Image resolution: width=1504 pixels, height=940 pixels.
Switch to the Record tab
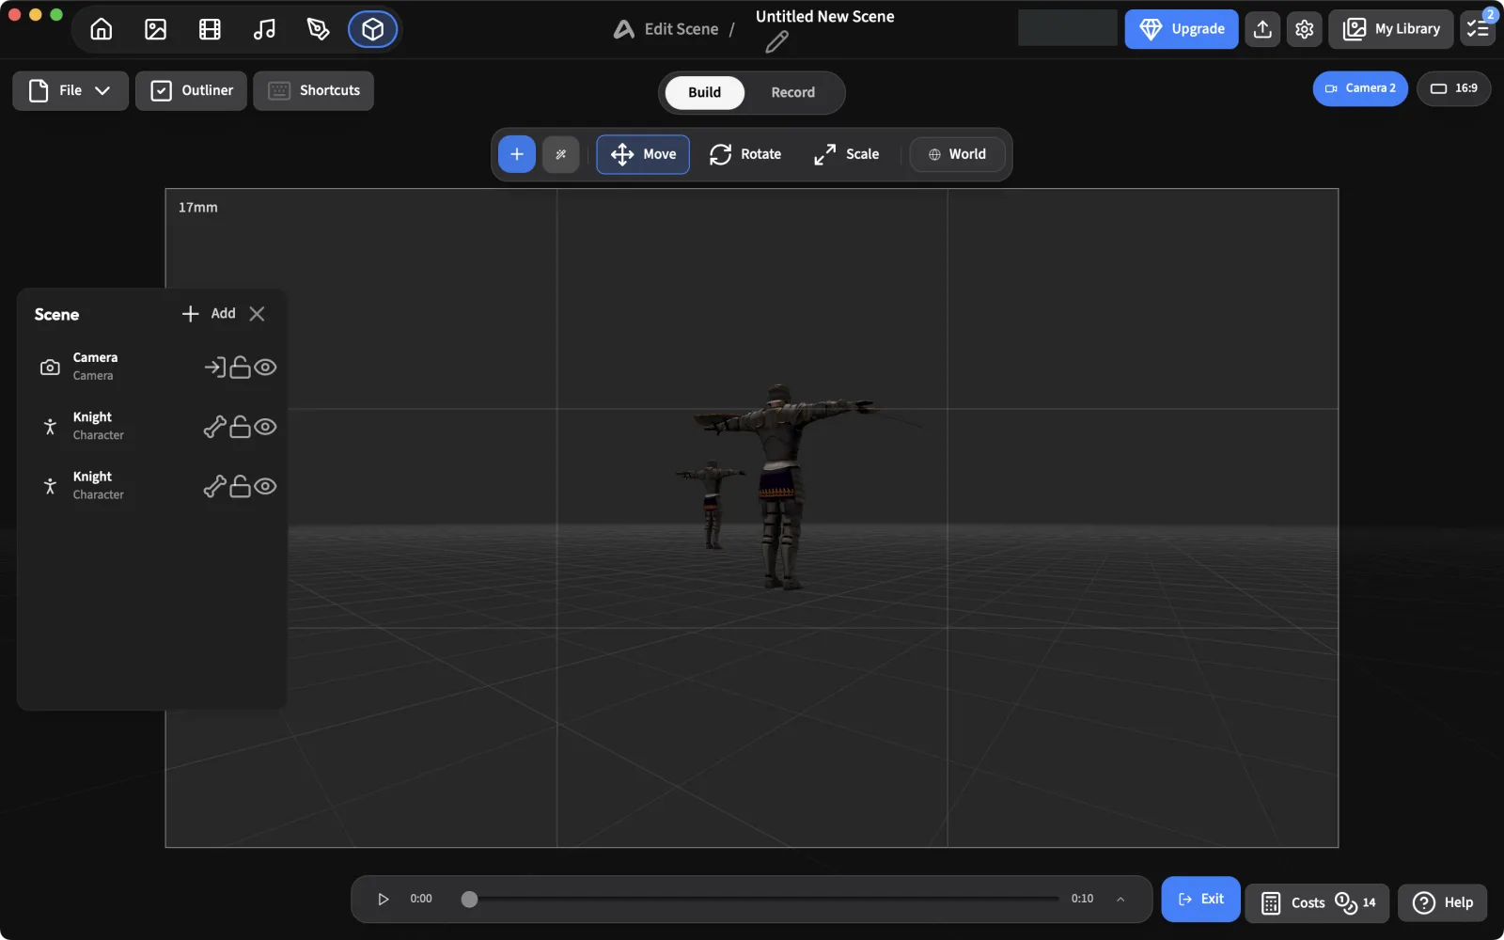coord(792,92)
